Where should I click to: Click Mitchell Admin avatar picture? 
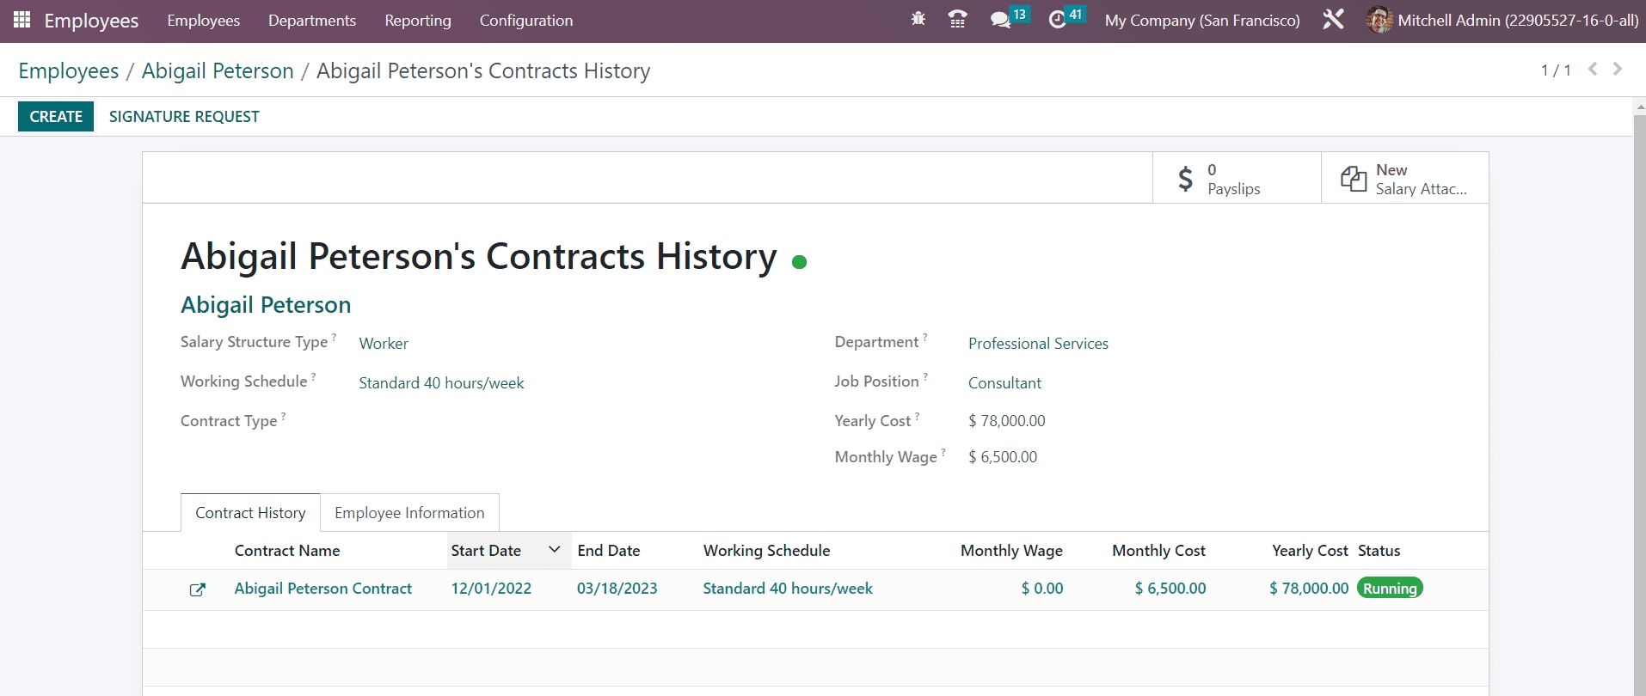(x=1379, y=20)
